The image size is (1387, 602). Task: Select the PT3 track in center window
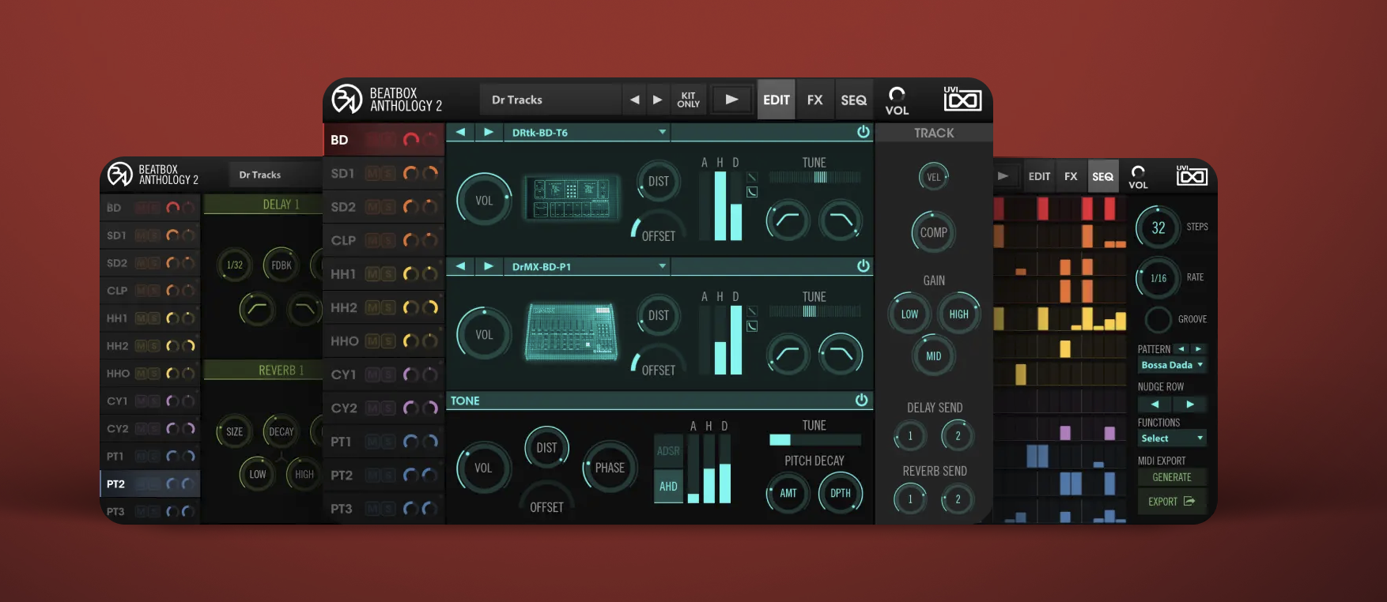(x=384, y=508)
